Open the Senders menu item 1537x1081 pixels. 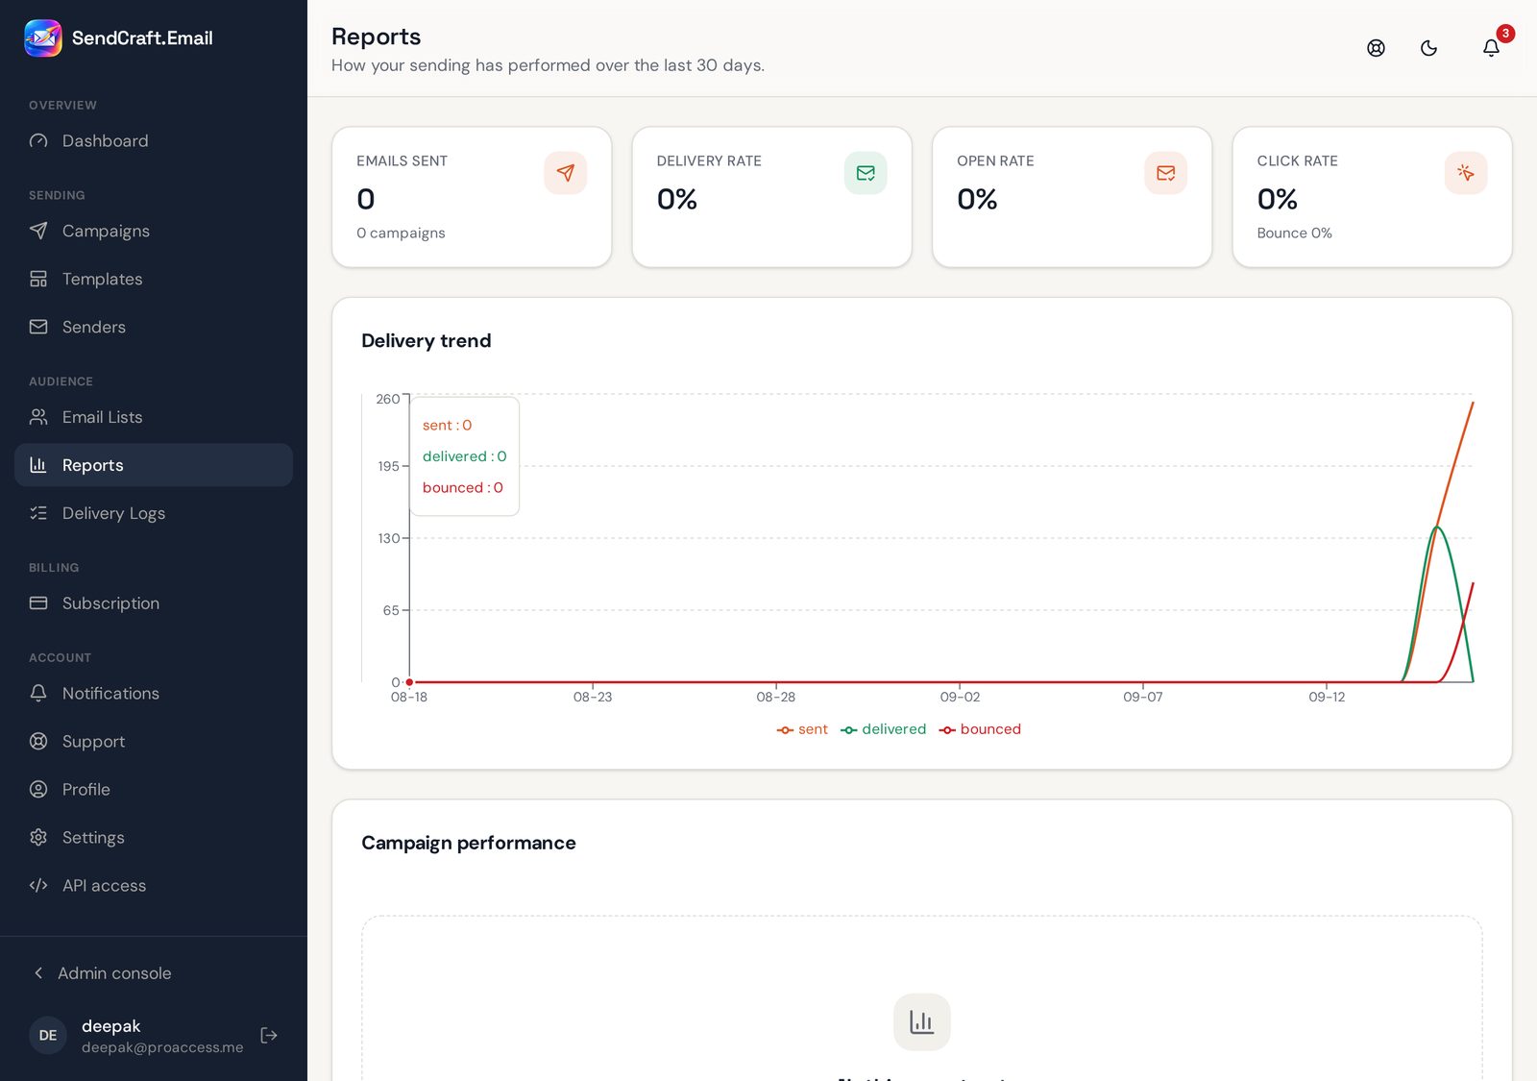[x=154, y=327]
